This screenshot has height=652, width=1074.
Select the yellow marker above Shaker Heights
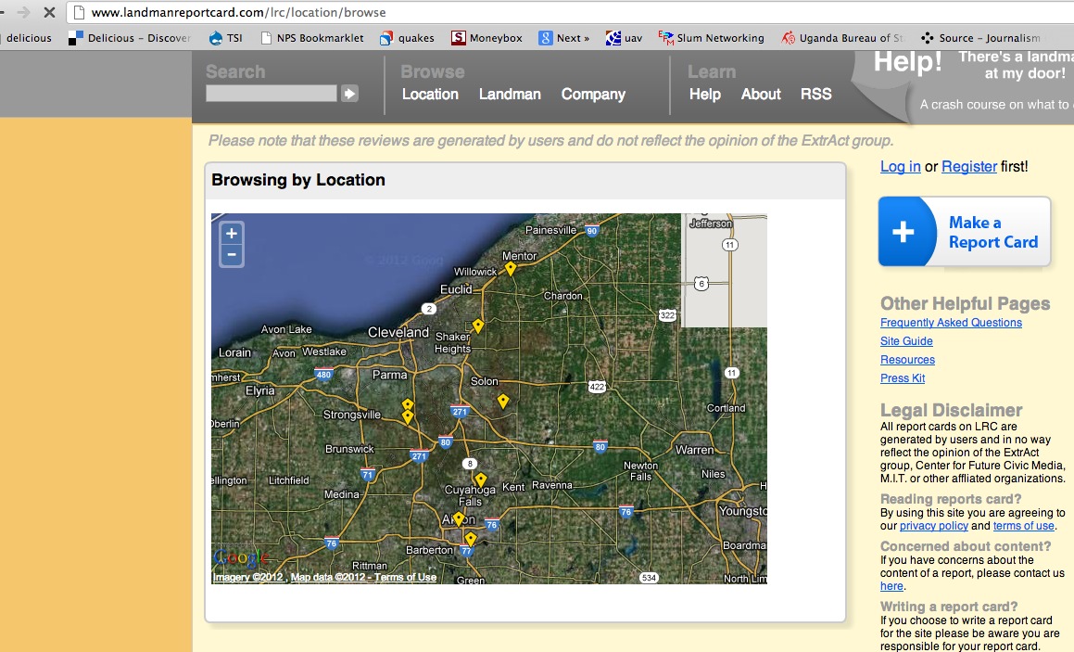pos(478,326)
